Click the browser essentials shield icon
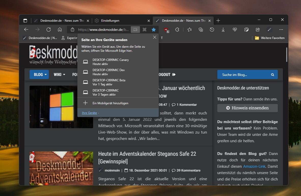Viewport: 301px width, 196px height. (x=247, y=30)
